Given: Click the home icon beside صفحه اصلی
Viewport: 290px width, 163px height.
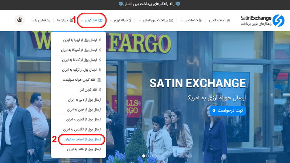Looking at the screenshot, I should (x=229, y=20).
